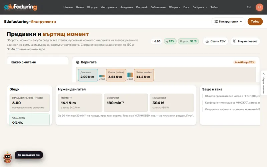Click the с запас 455 W value

point(161,108)
